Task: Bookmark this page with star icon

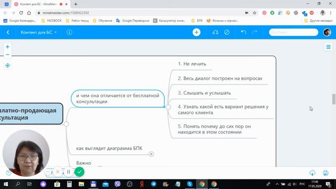Action: pos(255,13)
